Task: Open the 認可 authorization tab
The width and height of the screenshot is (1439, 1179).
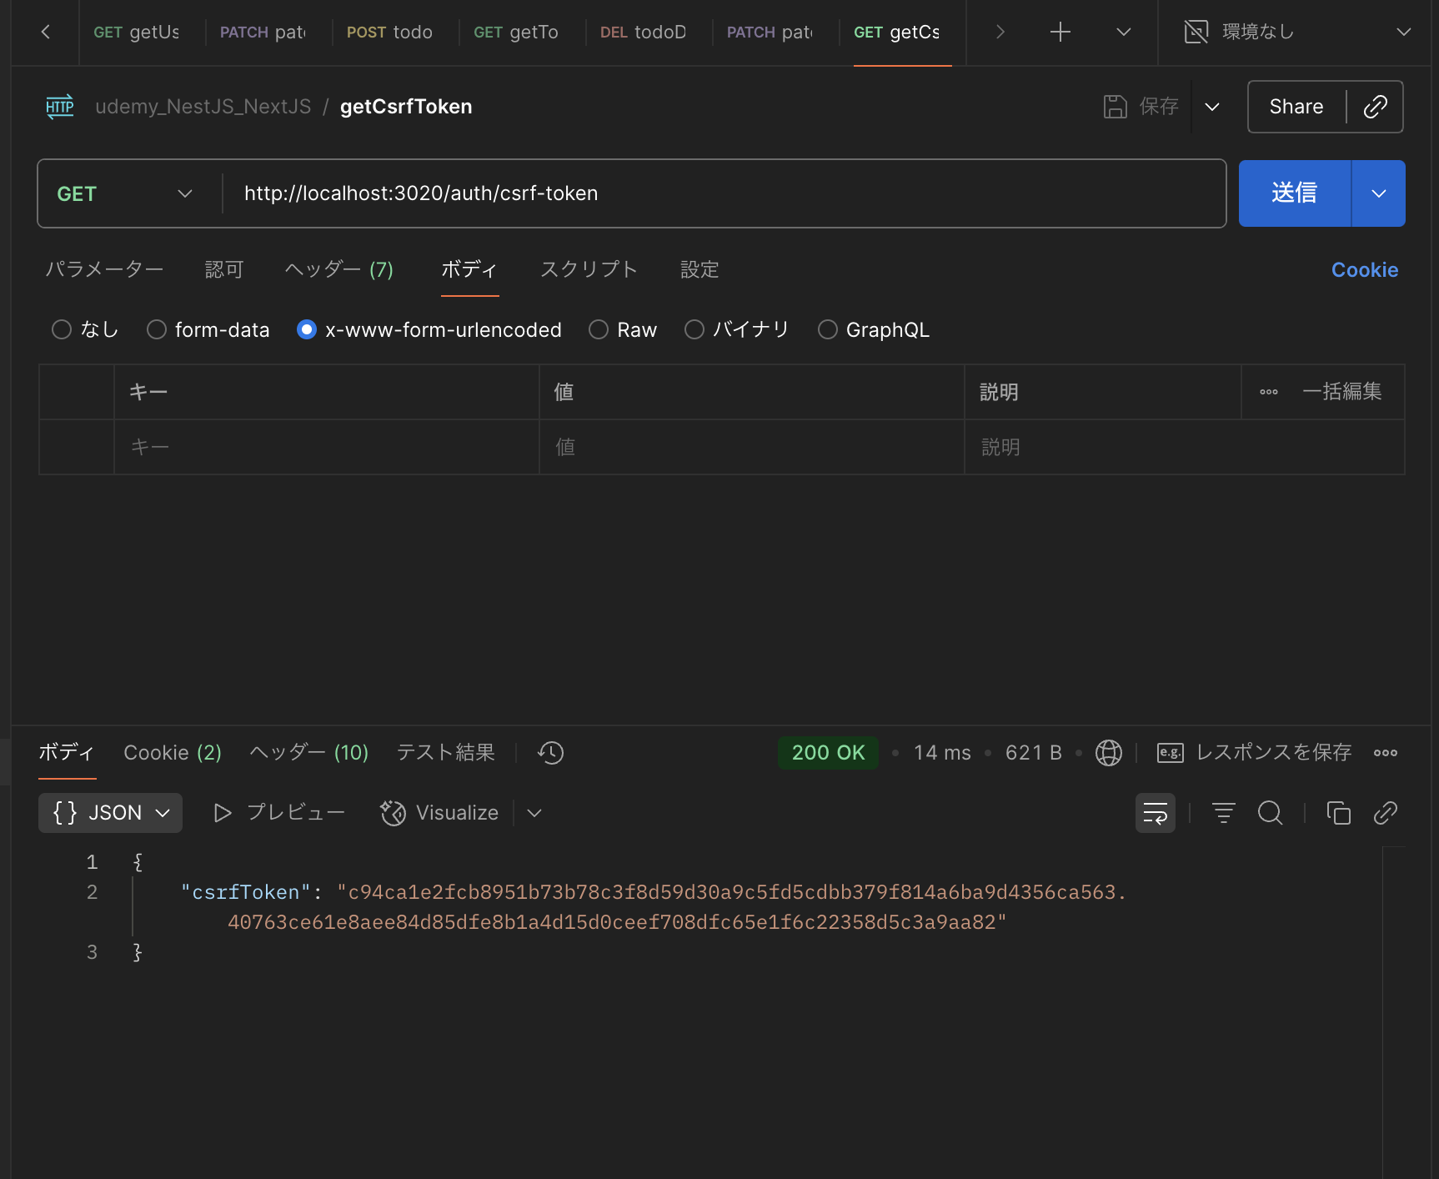Action: pyautogui.click(x=224, y=269)
